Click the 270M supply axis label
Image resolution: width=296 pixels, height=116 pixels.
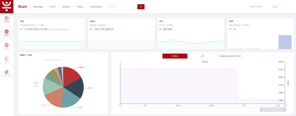(281, 70)
